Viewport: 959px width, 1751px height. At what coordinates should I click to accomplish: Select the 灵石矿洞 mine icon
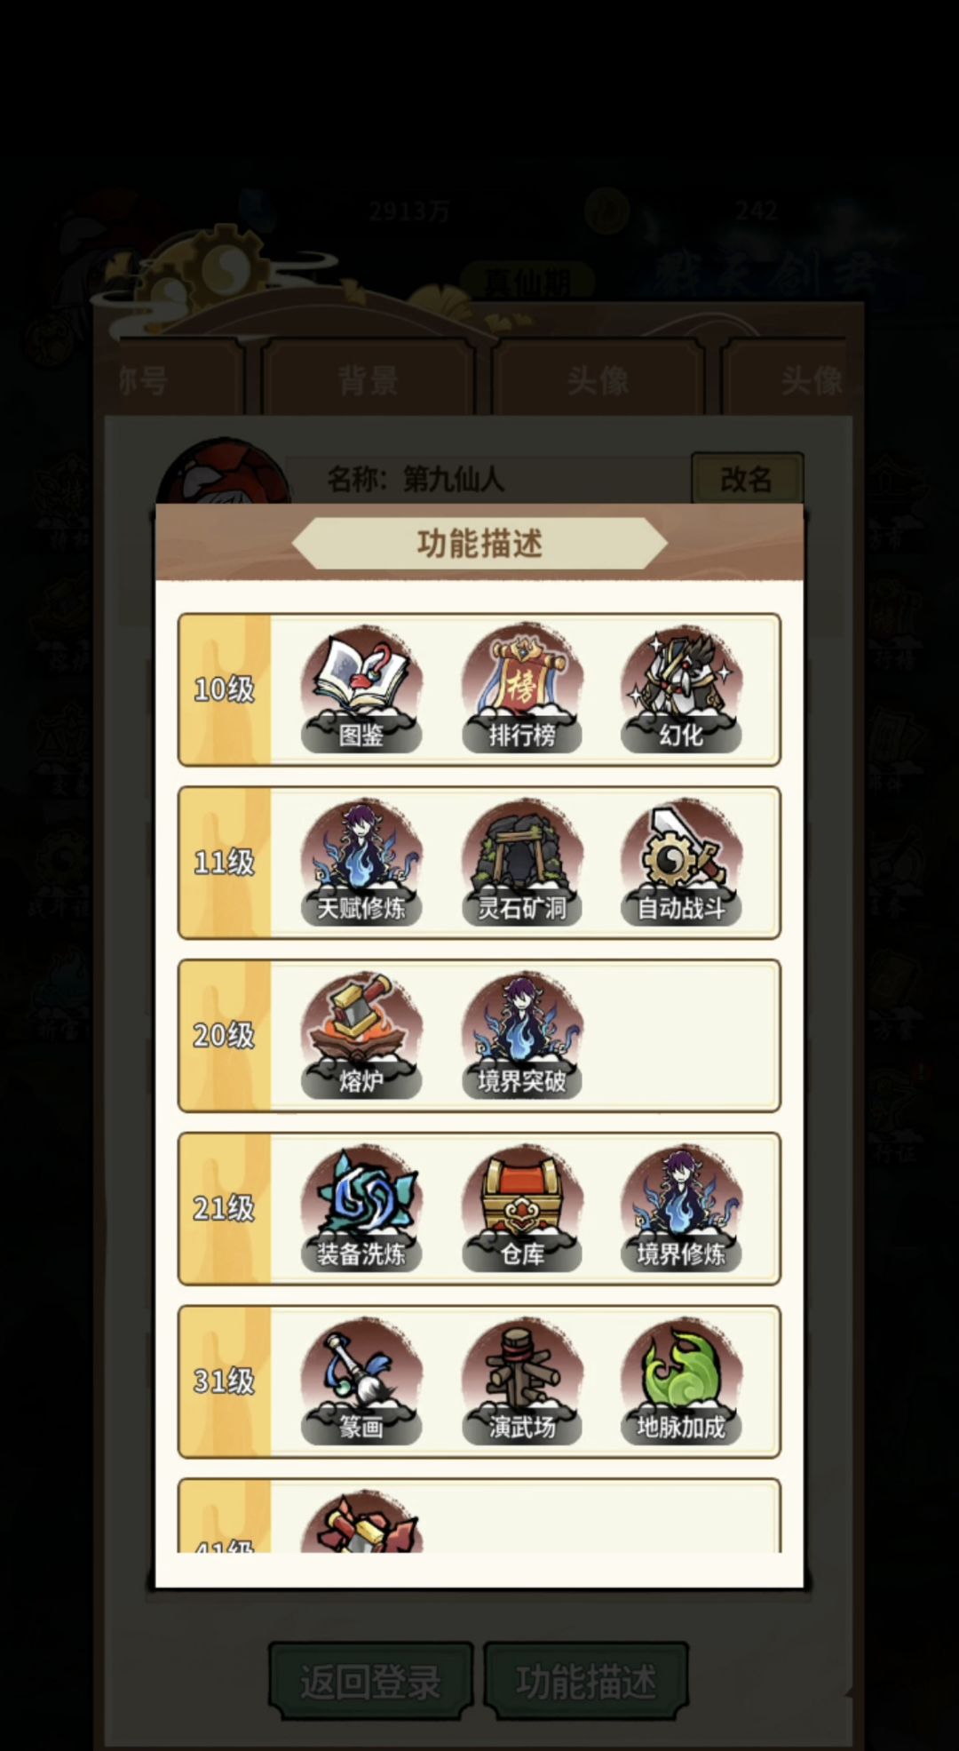[x=522, y=863]
